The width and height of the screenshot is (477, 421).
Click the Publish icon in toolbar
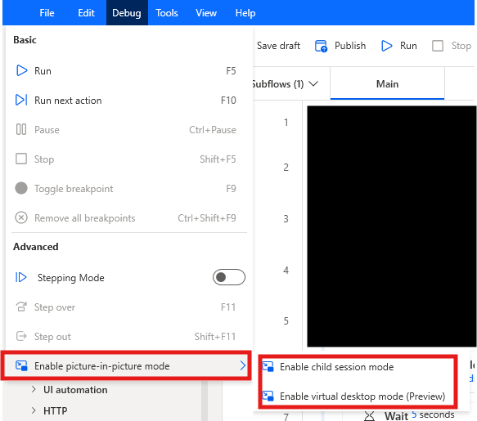[x=321, y=46]
